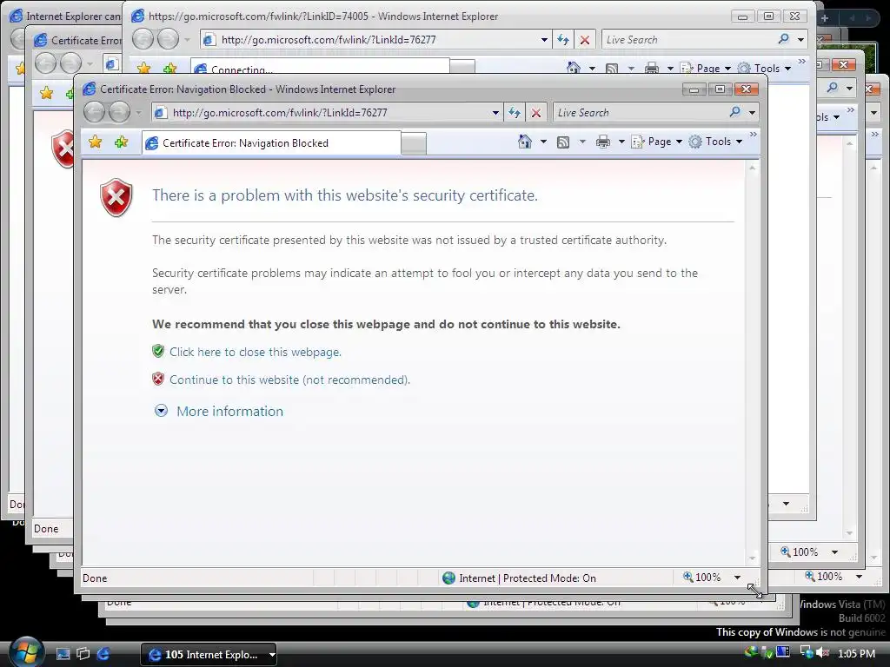Screen dimensions: 890x667
Task: Click Favorites star in go.microsoft.com back window
Action: [144, 69]
